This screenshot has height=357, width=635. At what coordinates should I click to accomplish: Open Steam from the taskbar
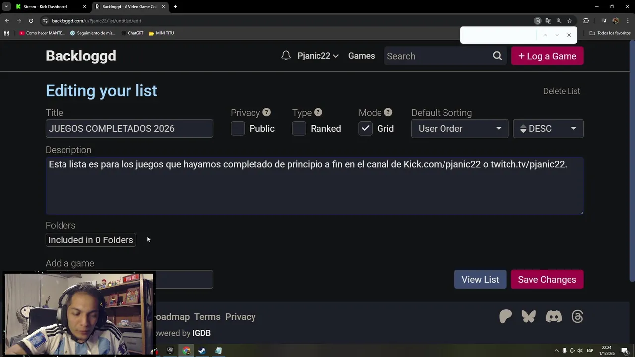coord(202,351)
